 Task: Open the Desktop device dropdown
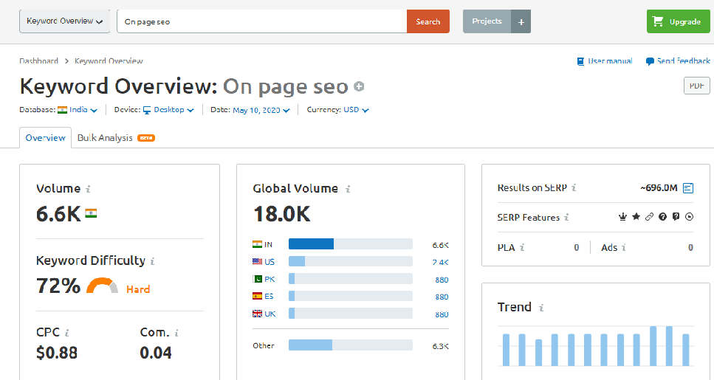pyautogui.click(x=168, y=110)
